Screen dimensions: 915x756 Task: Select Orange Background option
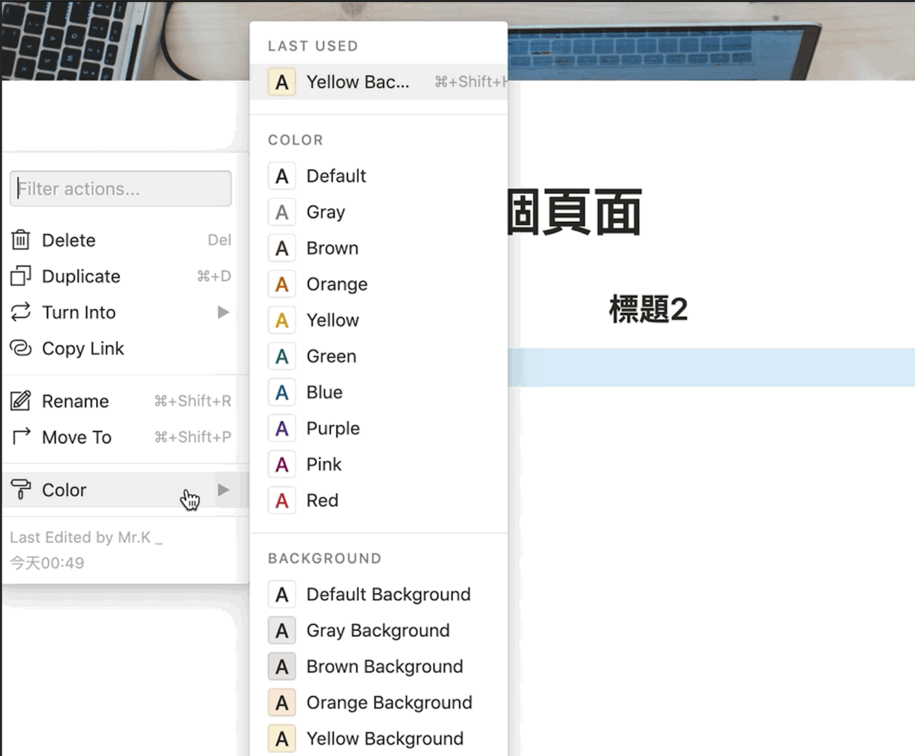[389, 703]
